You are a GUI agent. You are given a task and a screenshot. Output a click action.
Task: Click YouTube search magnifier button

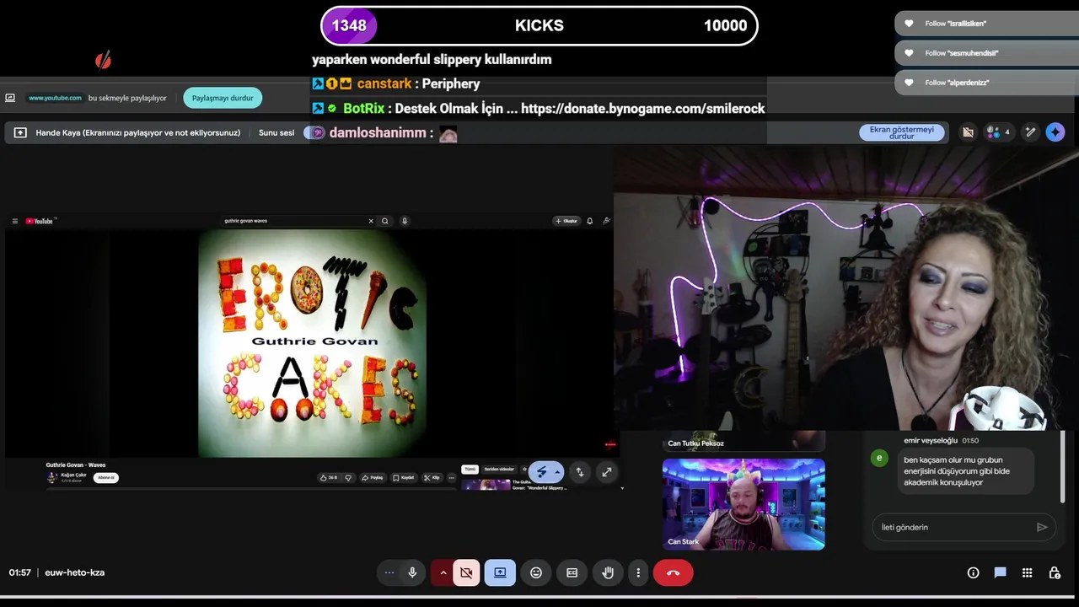pyautogui.click(x=385, y=221)
